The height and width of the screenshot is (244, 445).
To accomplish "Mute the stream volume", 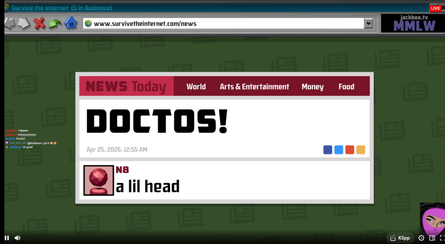I will coord(18,238).
